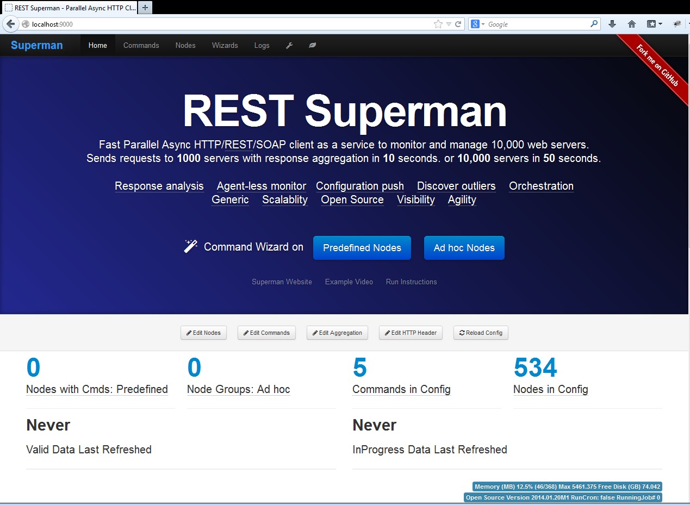Bookmark this page with the star icon

pyautogui.click(x=438, y=24)
